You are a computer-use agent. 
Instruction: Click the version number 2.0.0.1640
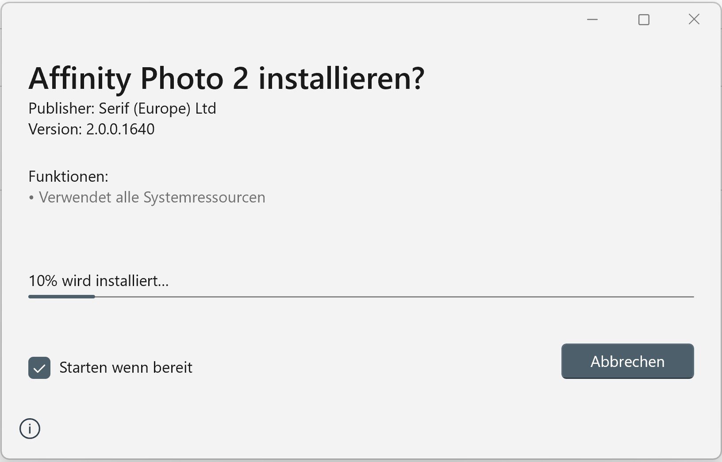pyautogui.click(x=120, y=129)
